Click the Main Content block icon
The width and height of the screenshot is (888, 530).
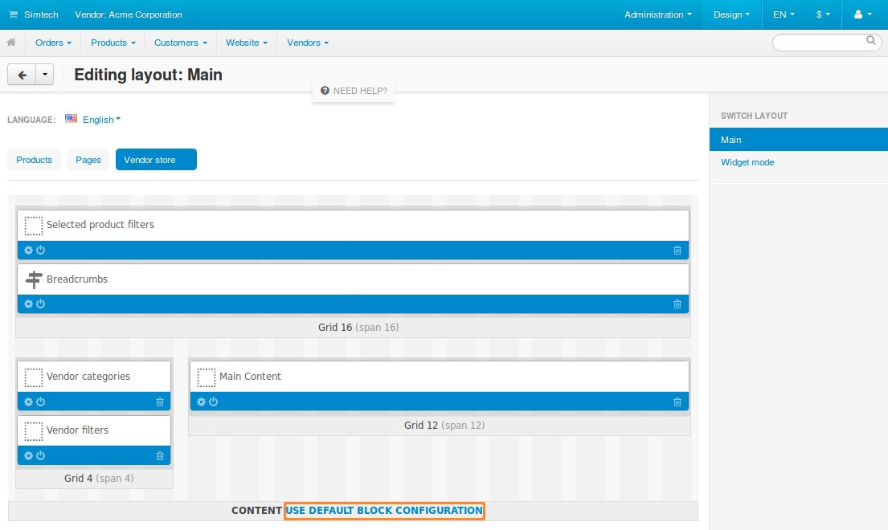click(x=207, y=377)
